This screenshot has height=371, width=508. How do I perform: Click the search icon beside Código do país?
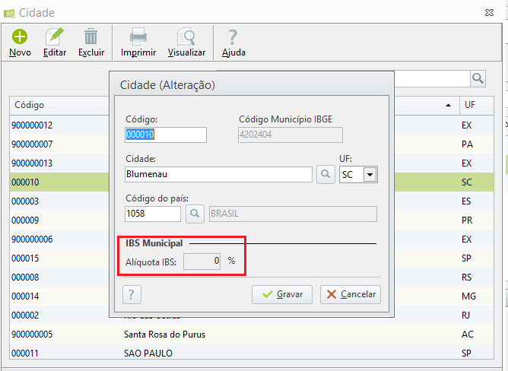(196, 214)
